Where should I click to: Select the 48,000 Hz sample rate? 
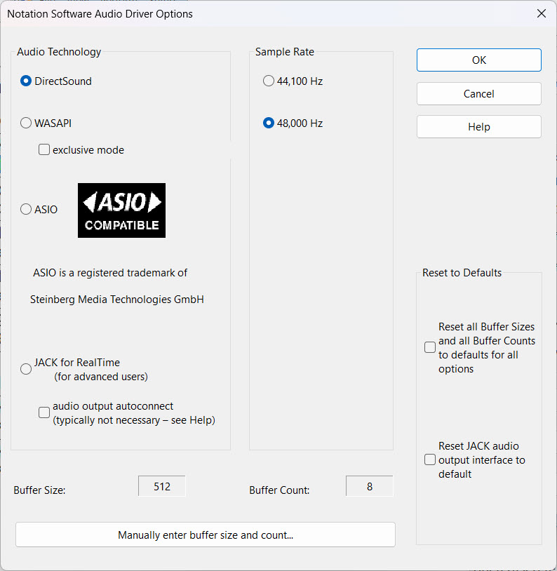point(269,123)
